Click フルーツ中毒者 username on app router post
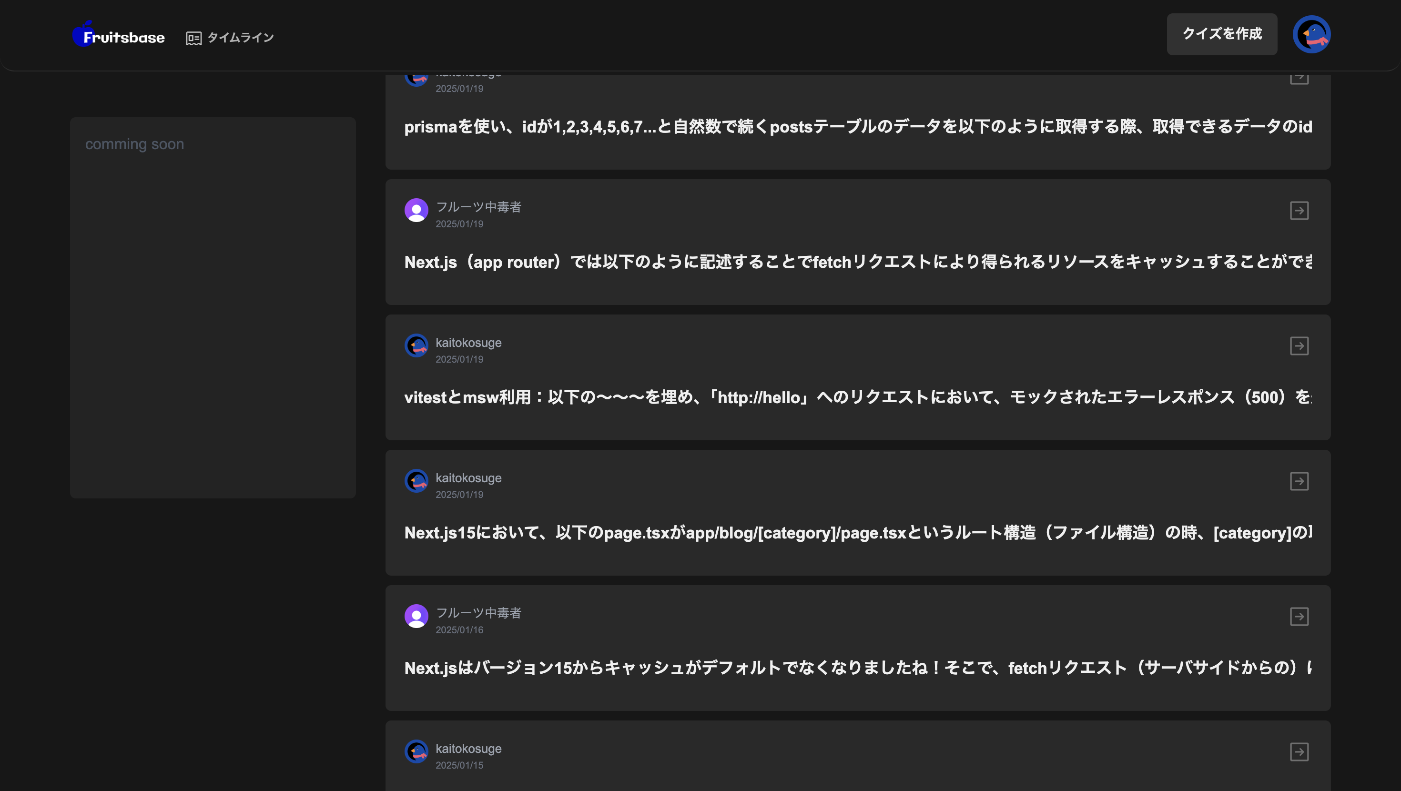Image resolution: width=1401 pixels, height=791 pixels. point(478,207)
